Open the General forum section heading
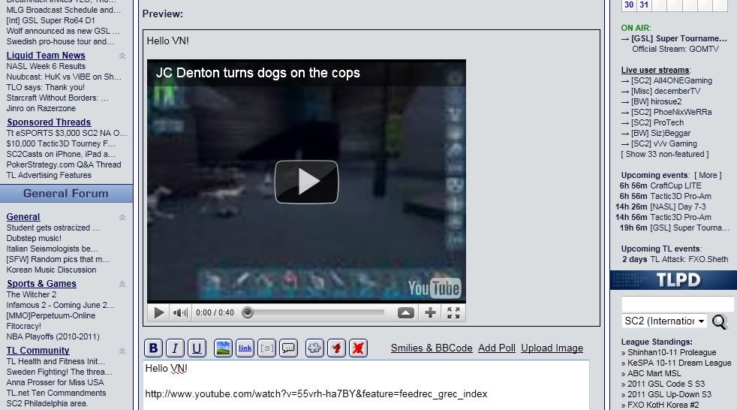Image resolution: width=737 pixels, height=410 pixels. click(23, 217)
